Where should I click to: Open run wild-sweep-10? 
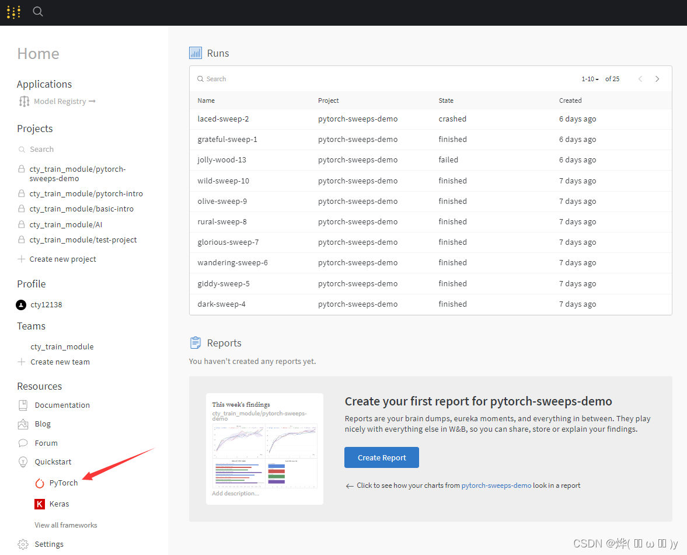(x=224, y=181)
